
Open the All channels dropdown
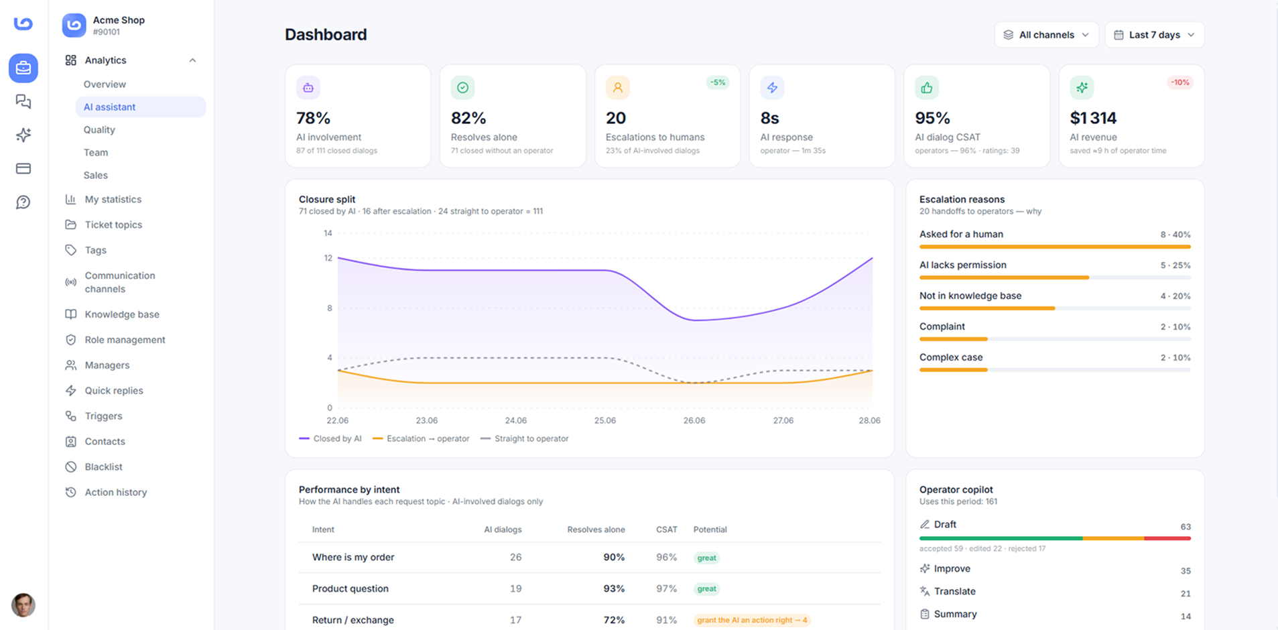click(x=1046, y=35)
